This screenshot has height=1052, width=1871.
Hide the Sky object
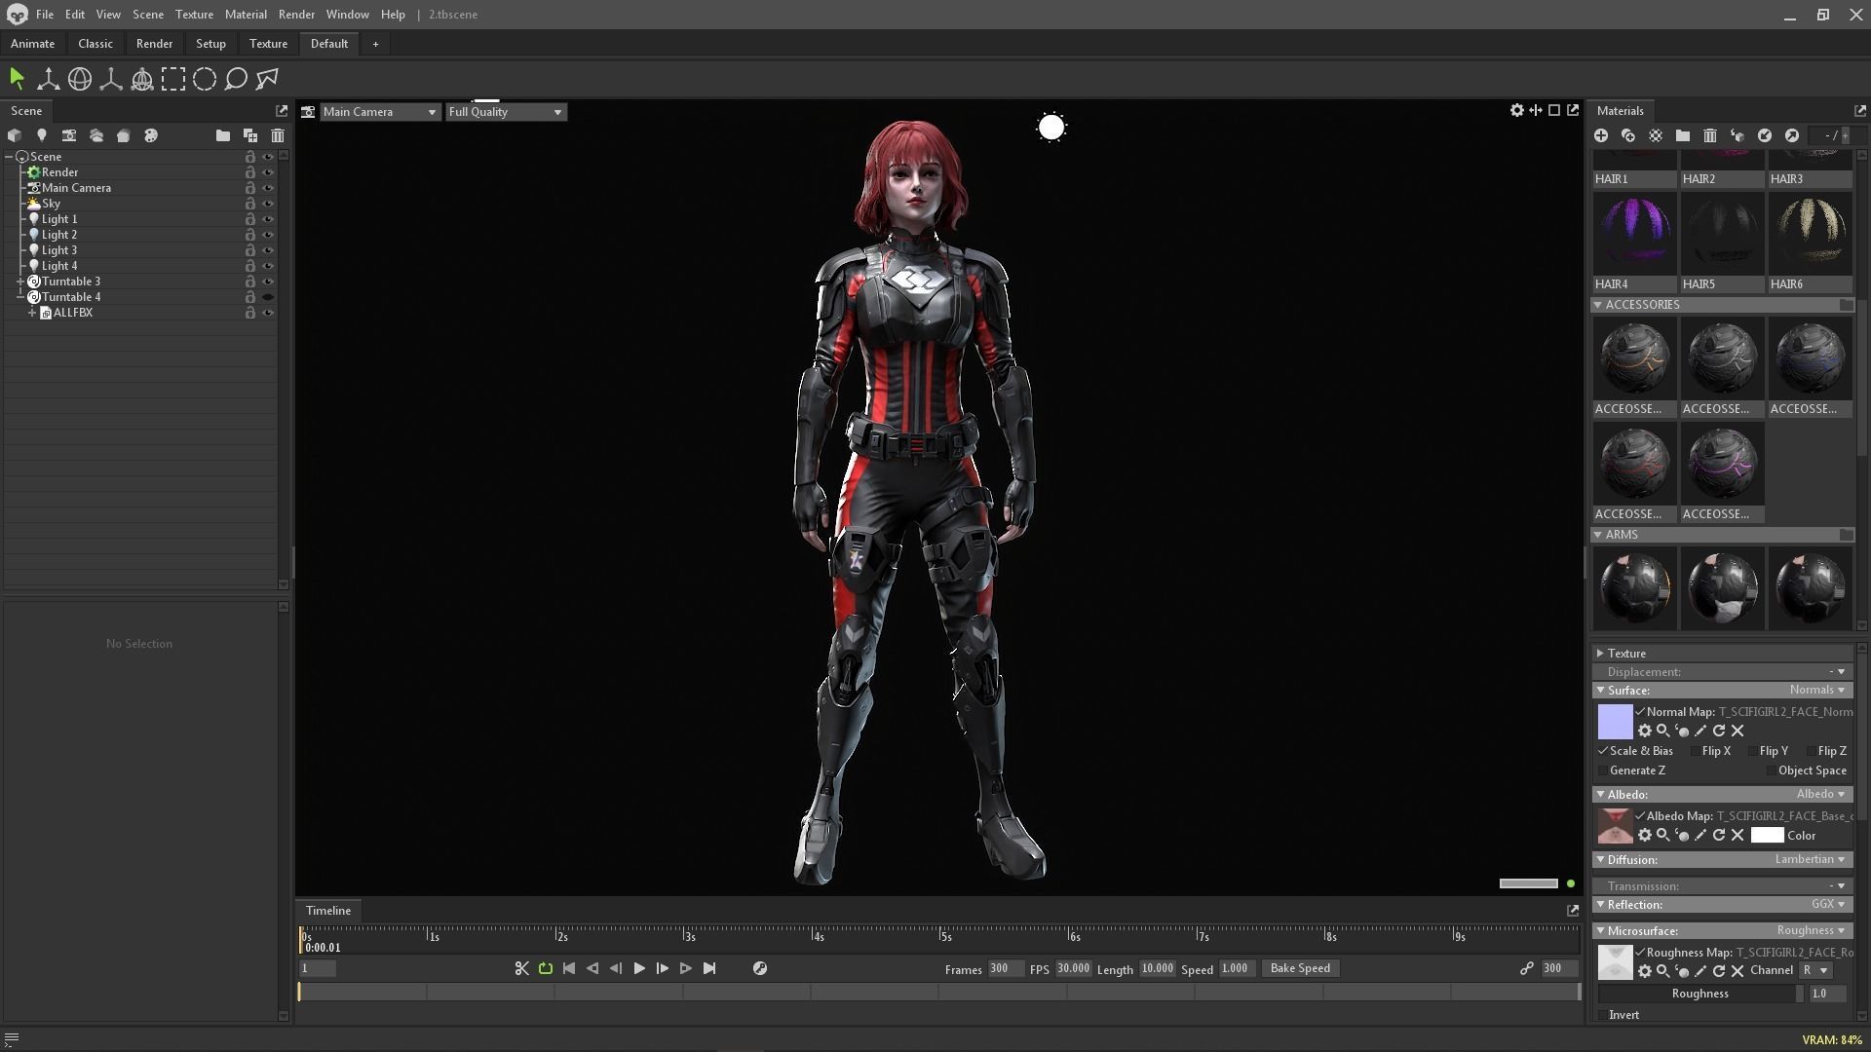267,204
